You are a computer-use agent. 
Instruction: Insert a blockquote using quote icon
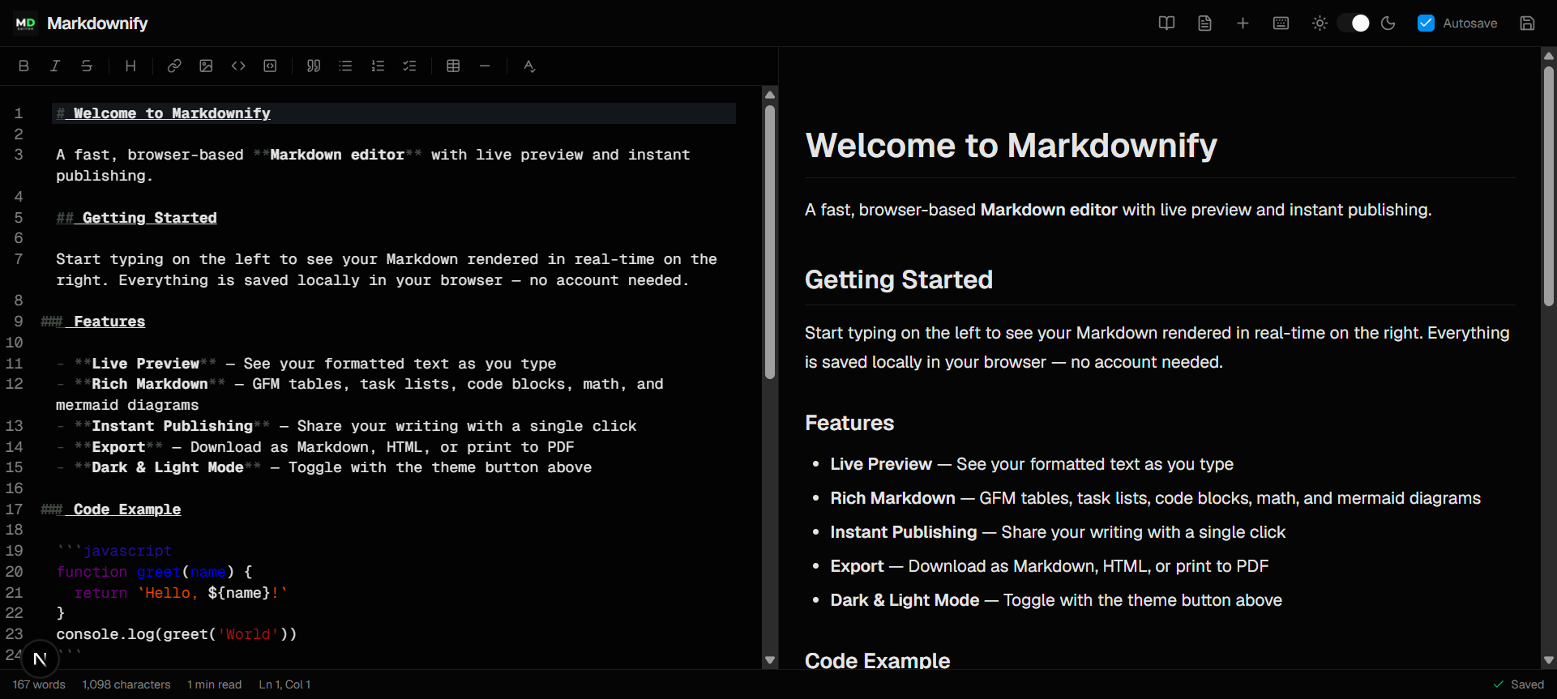314,66
